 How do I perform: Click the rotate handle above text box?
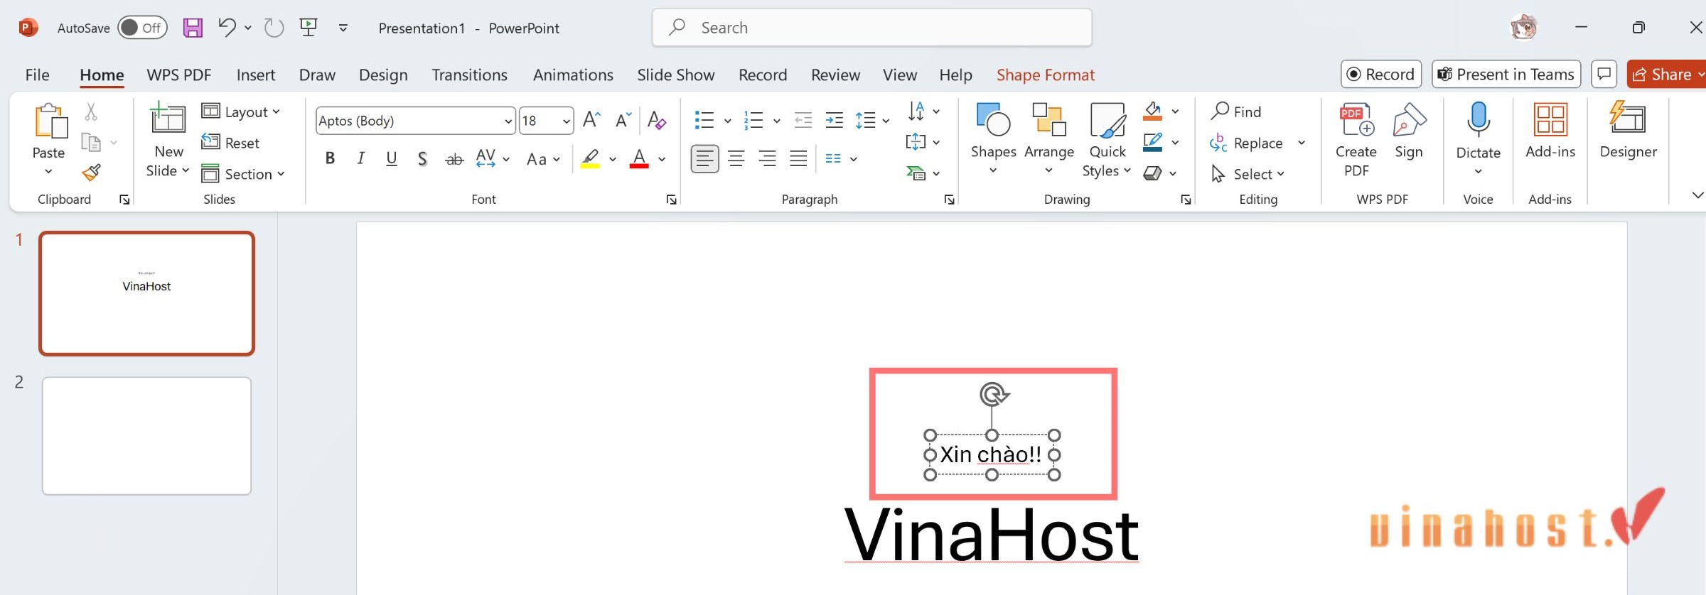pyautogui.click(x=993, y=394)
